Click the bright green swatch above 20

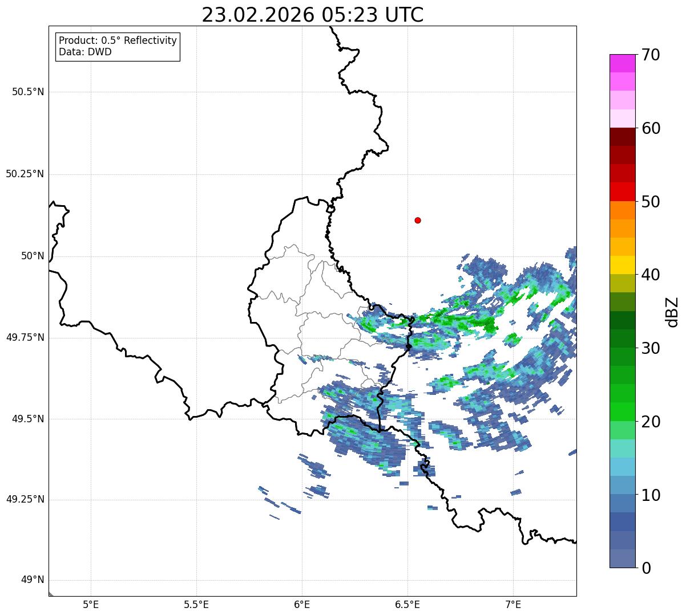[623, 412]
